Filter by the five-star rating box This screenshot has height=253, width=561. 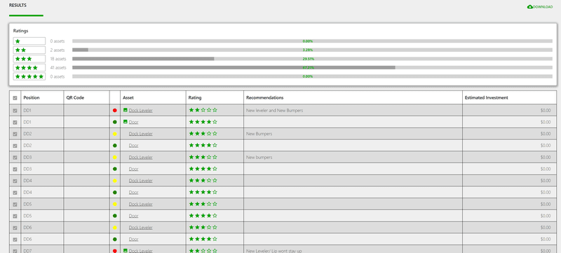29,76
